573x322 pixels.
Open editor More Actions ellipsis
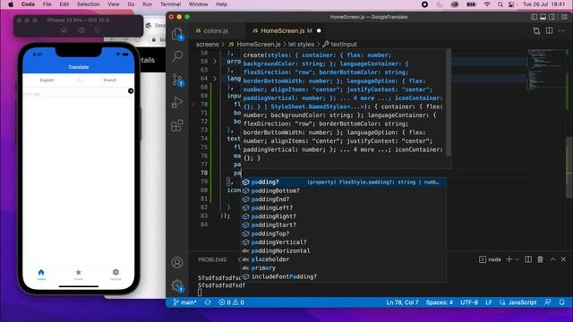click(561, 30)
